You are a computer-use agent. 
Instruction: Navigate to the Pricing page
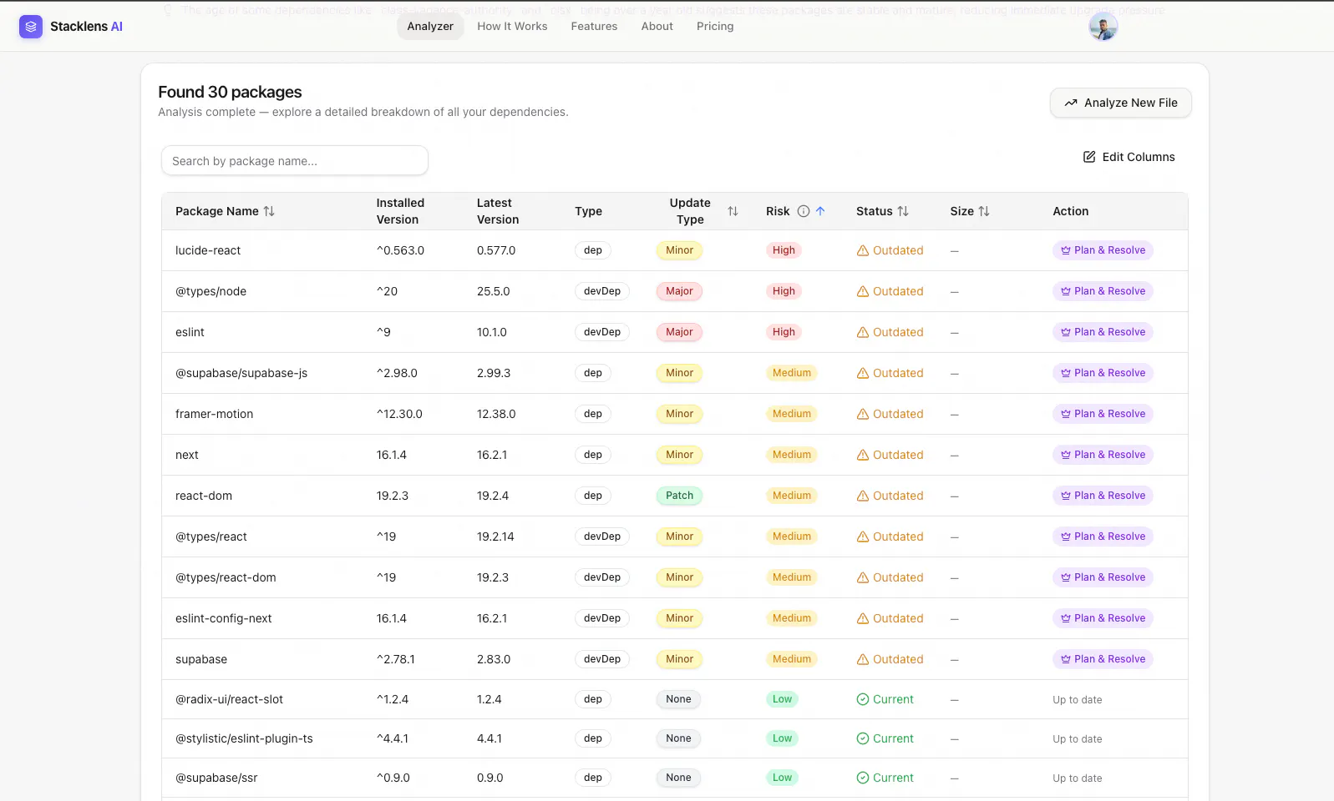click(x=715, y=27)
